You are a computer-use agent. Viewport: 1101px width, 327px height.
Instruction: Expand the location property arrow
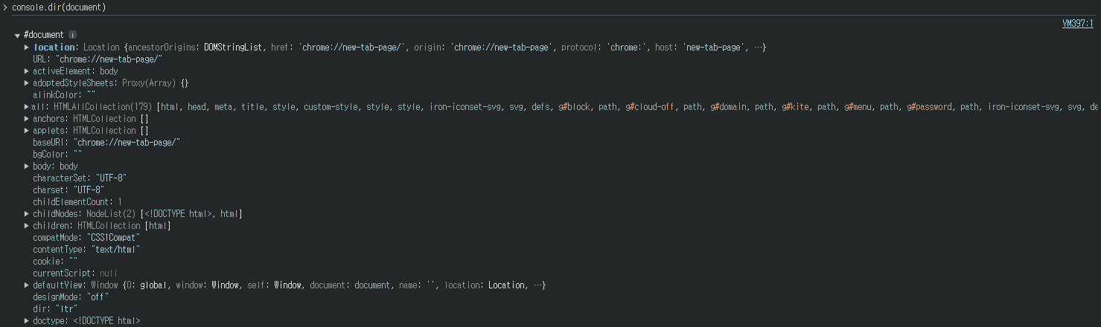coord(27,48)
